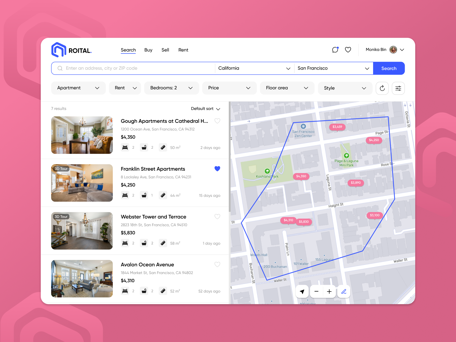Unfavorite Franklin Street Apartments listing

click(x=217, y=169)
